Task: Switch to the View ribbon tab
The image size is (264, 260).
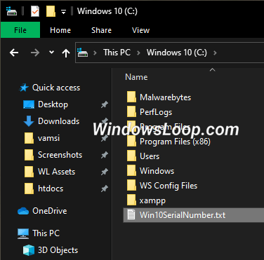Action: click(x=140, y=30)
